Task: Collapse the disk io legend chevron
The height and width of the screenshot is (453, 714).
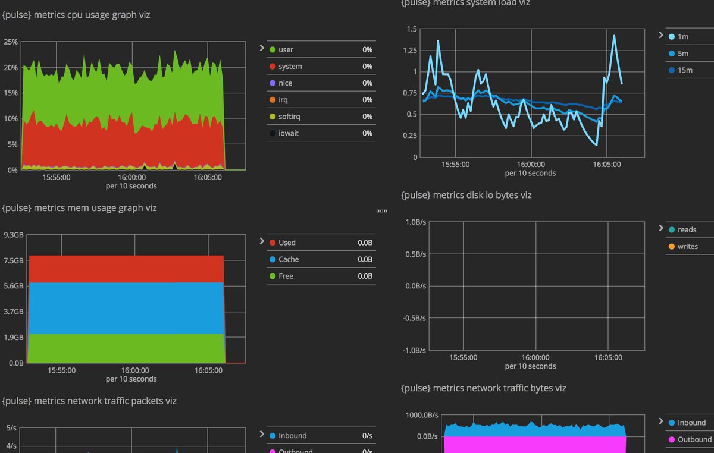Action: coord(661,228)
